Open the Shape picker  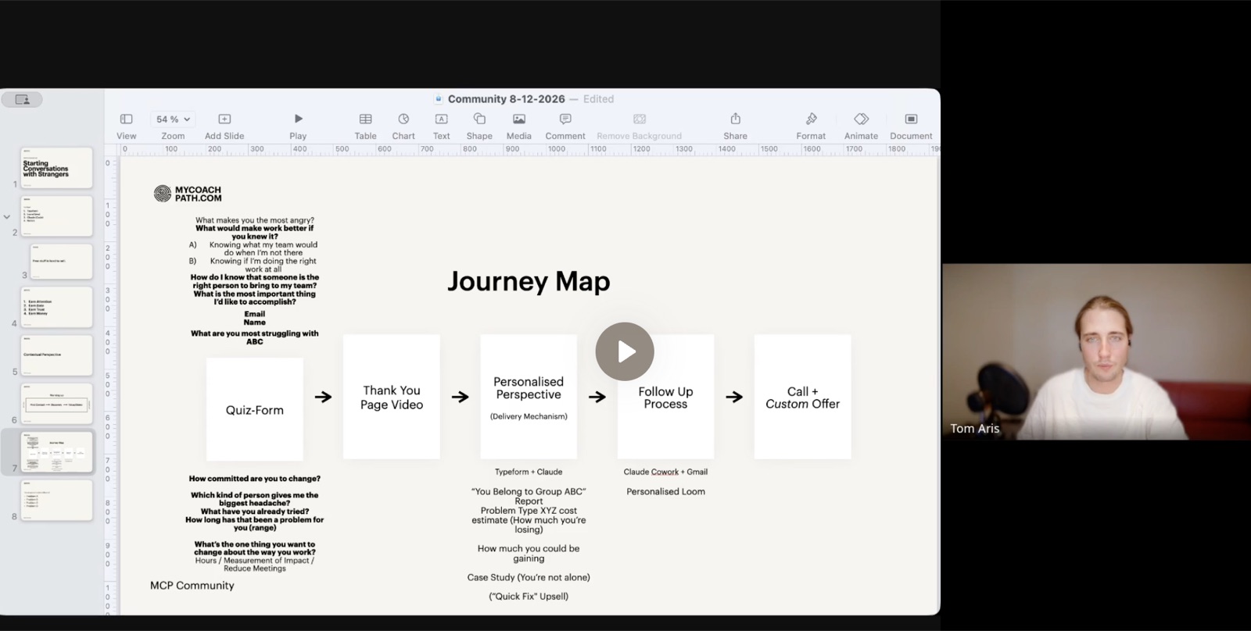tap(479, 126)
